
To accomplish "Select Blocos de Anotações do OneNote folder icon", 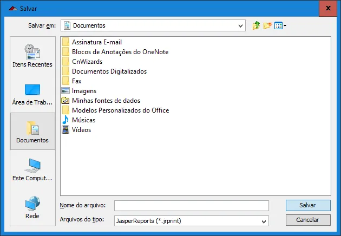I will click(x=65, y=52).
